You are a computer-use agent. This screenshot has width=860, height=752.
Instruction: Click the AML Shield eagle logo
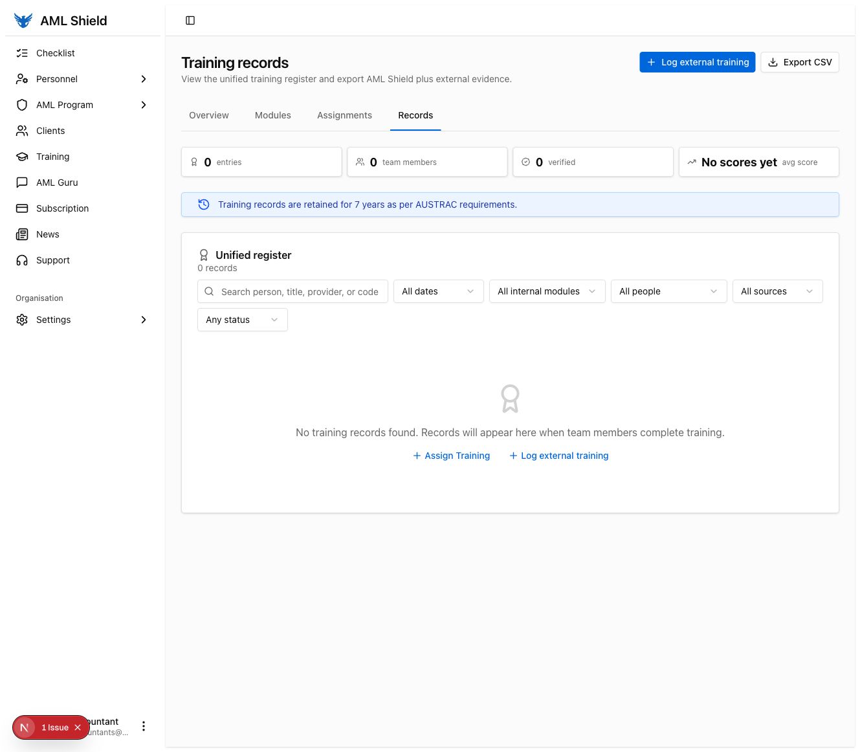23,21
